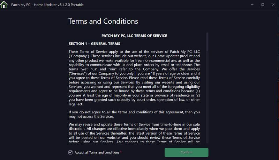
Task: Click the 'Terms and Conditions' page heading
Action: pos(103,21)
